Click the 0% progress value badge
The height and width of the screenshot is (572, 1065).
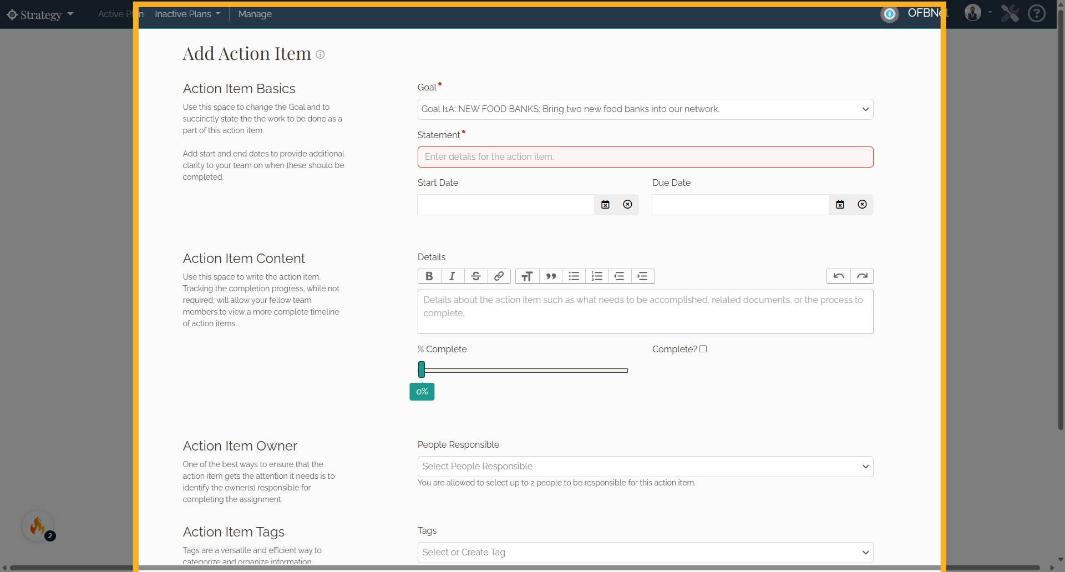[x=422, y=392]
